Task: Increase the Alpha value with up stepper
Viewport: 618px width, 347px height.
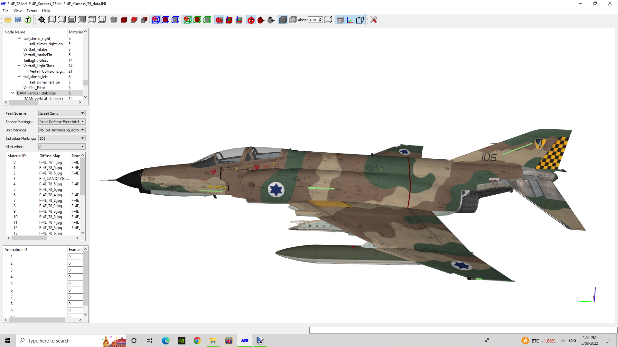Action: click(320, 19)
